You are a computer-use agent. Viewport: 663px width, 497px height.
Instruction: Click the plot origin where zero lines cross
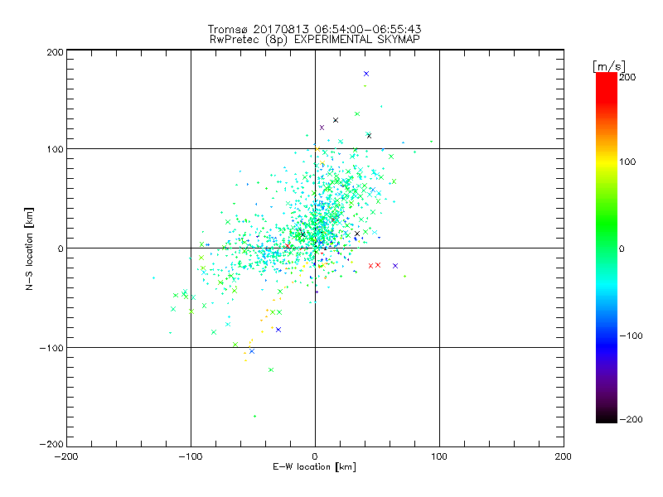(x=315, y=248)
